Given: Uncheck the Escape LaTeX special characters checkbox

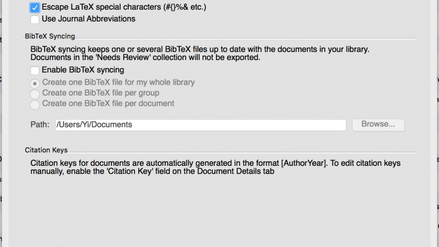Looking at the screenshot, I should 35,7.
